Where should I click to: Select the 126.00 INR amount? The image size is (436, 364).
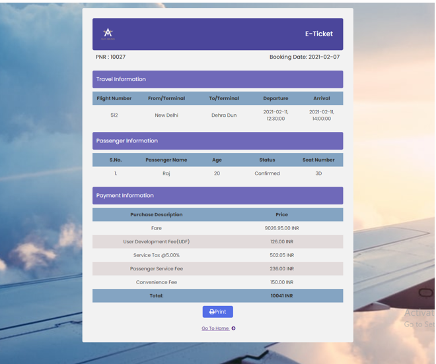[x=281, y=242]
